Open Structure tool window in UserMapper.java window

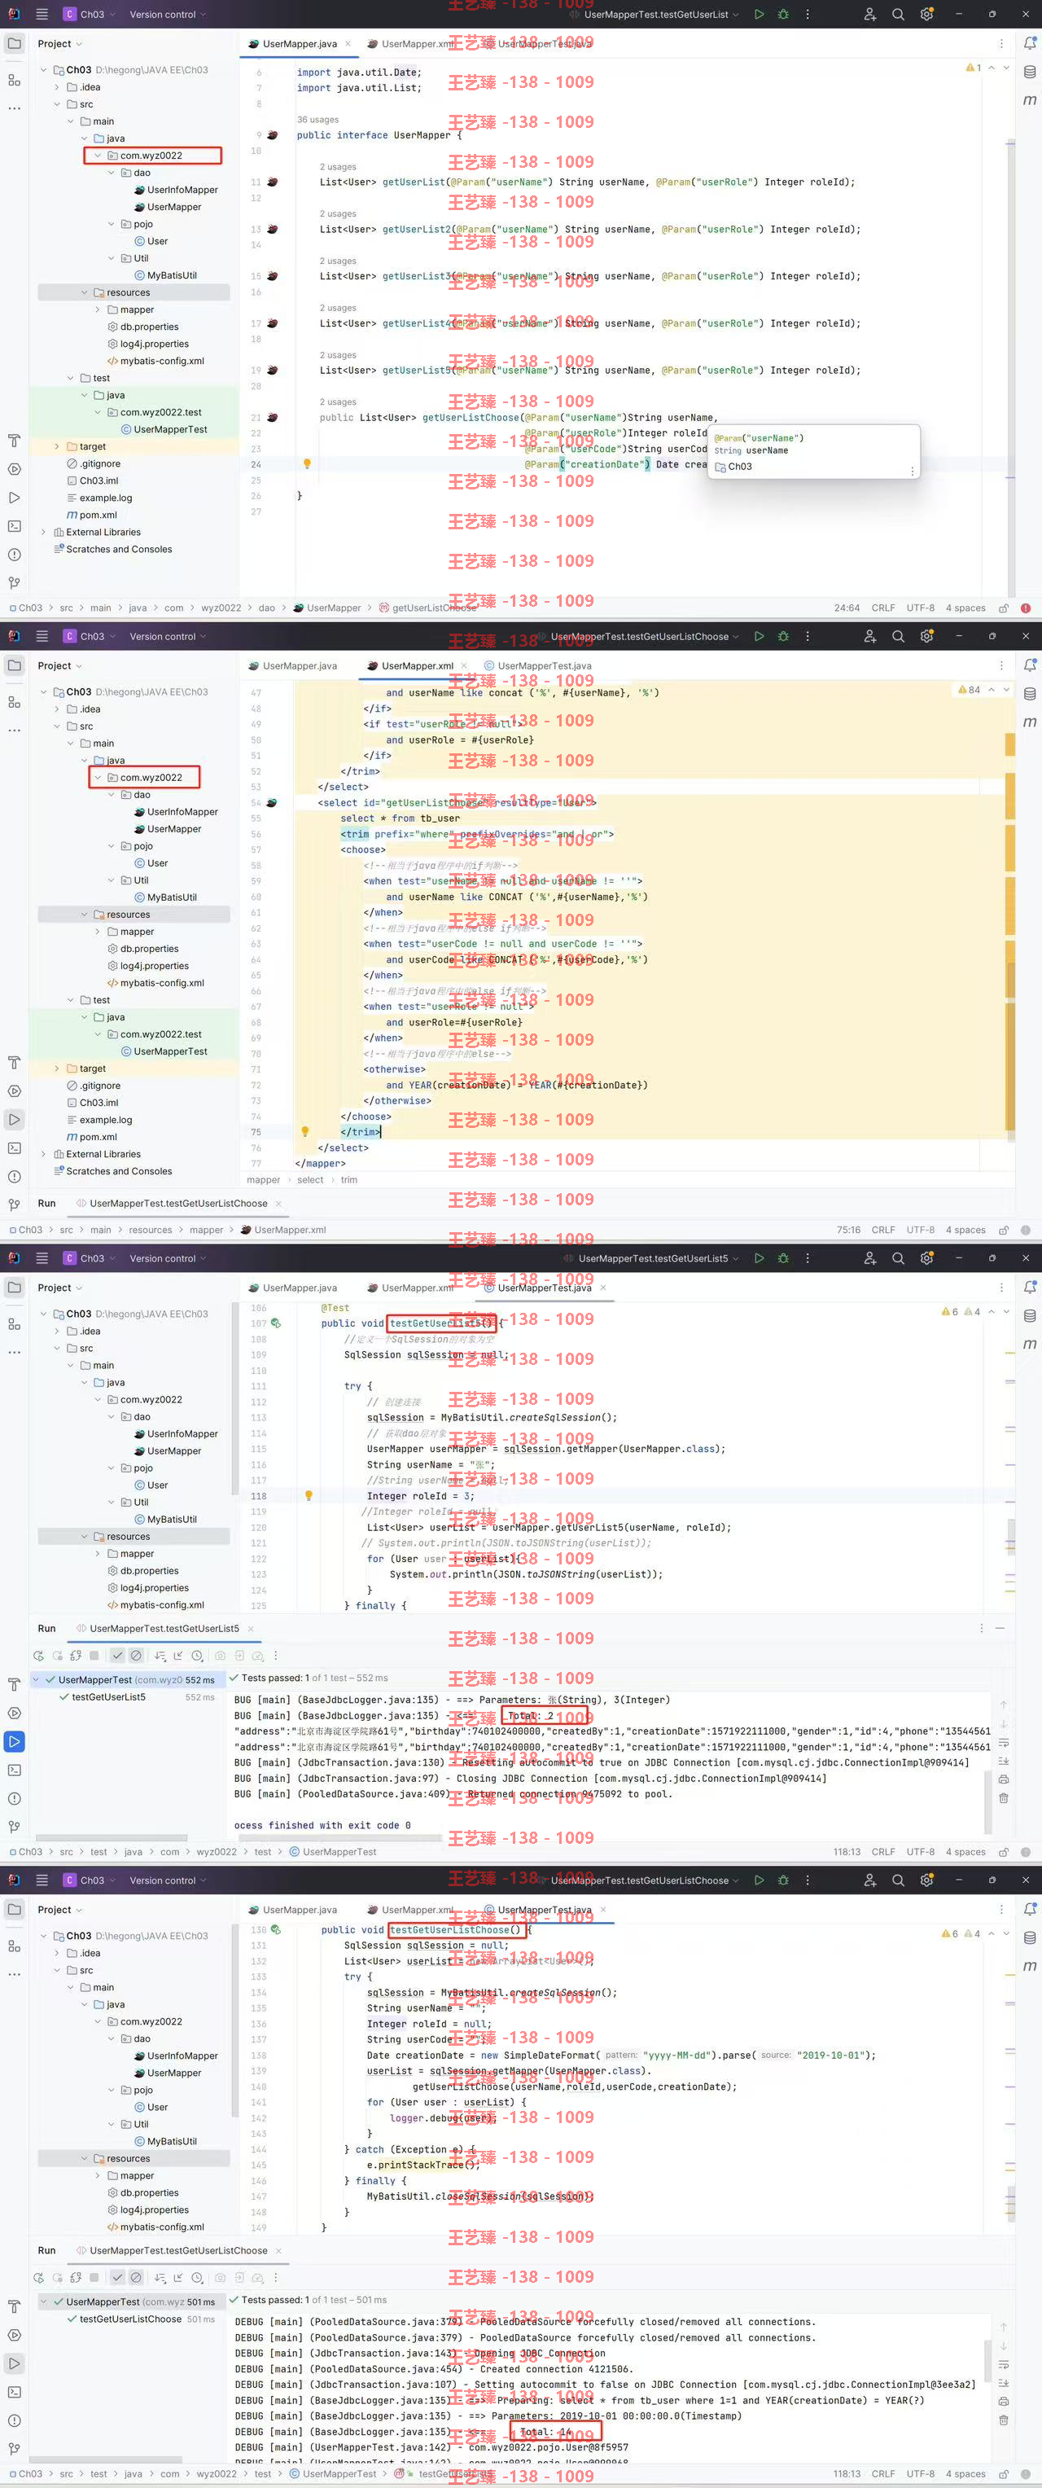click(x=15, y=80)
